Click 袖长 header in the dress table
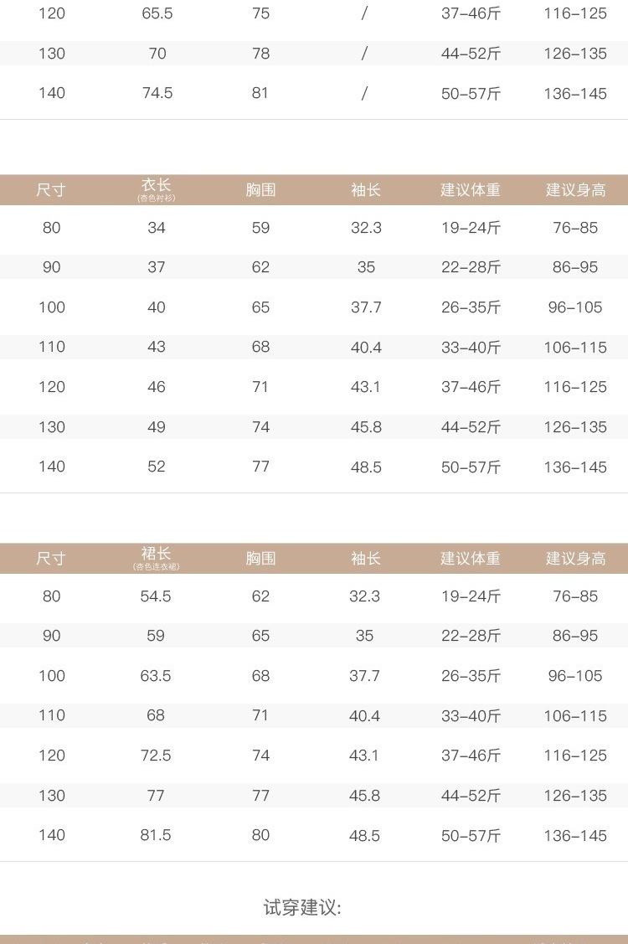Screen dimensions: 628x944 coord(365,558)
